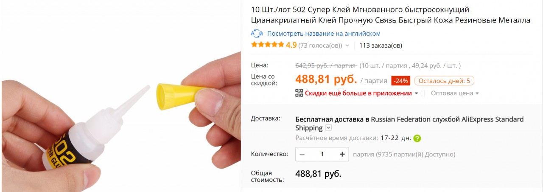Screen dimensions: 543x192
Task: Expand the app discounts dropdown arrow
Action: [x=416, y=93]
